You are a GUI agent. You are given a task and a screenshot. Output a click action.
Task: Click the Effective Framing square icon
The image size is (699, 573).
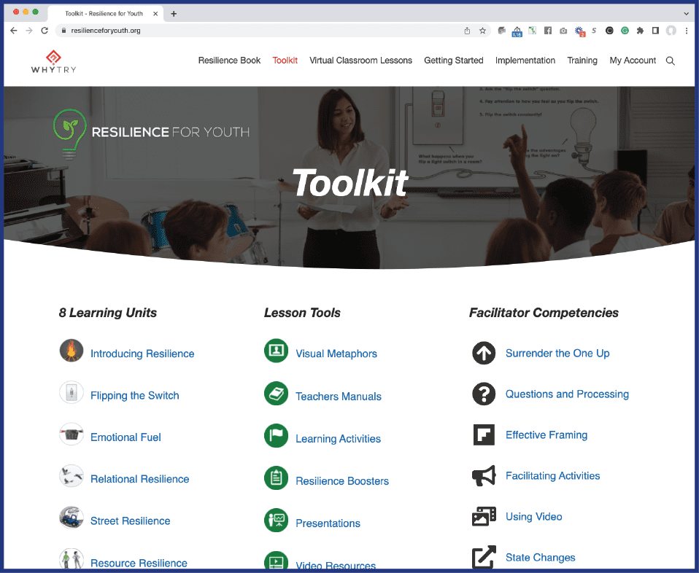484,435
